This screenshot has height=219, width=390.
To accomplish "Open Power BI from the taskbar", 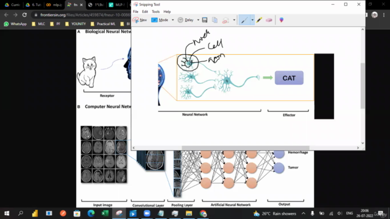I will (x=35, y=214).
